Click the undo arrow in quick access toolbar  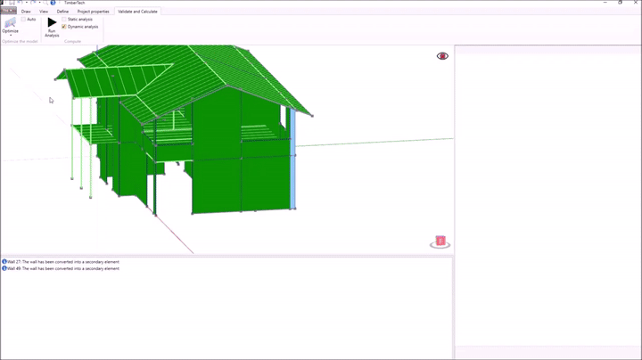click(x=21, y=3)
